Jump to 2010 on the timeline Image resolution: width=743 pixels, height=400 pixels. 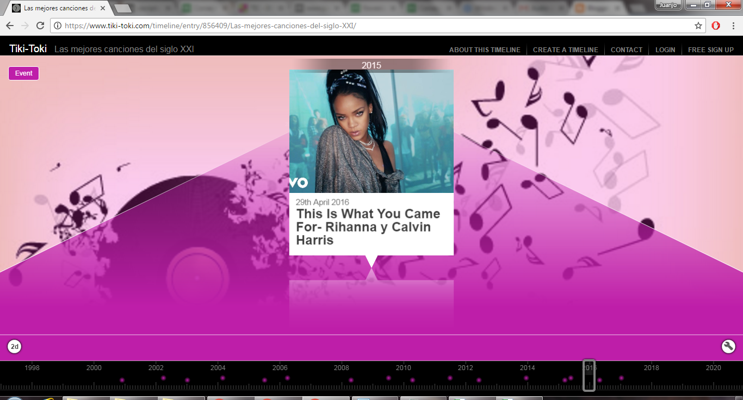404,368
